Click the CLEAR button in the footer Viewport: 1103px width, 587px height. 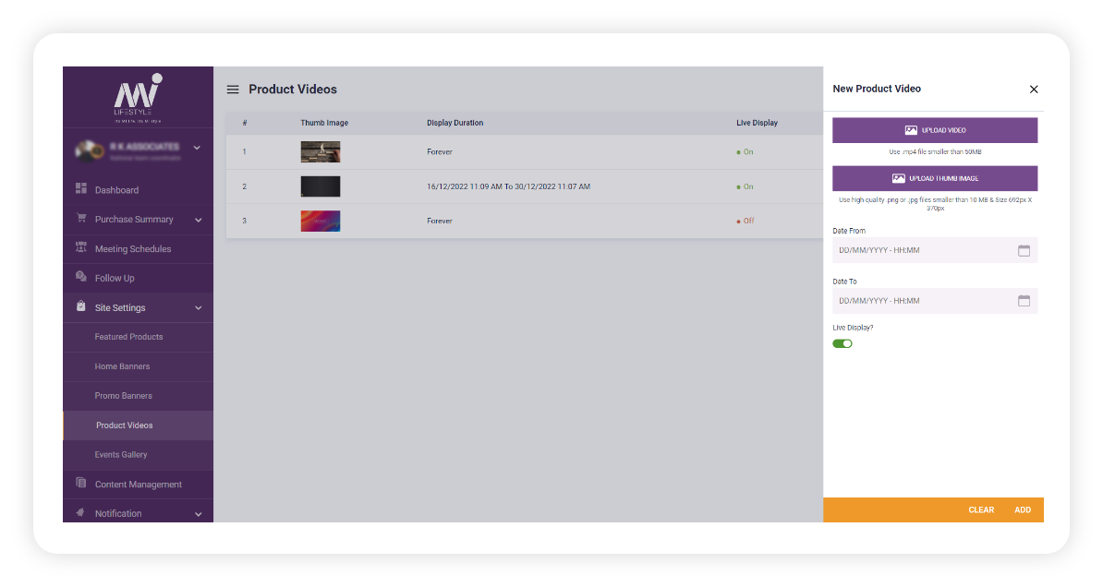(x=981, y=509)
